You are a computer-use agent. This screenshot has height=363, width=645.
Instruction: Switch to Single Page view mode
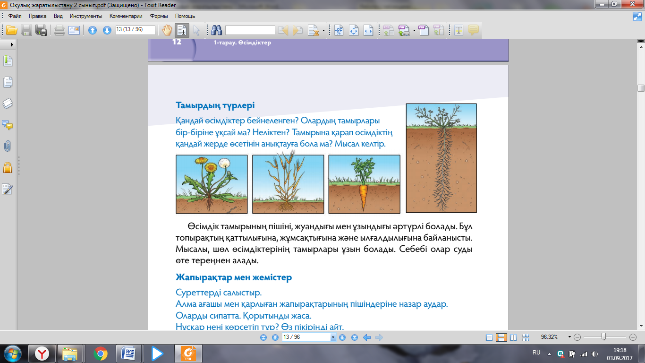(x=489, y=337)
